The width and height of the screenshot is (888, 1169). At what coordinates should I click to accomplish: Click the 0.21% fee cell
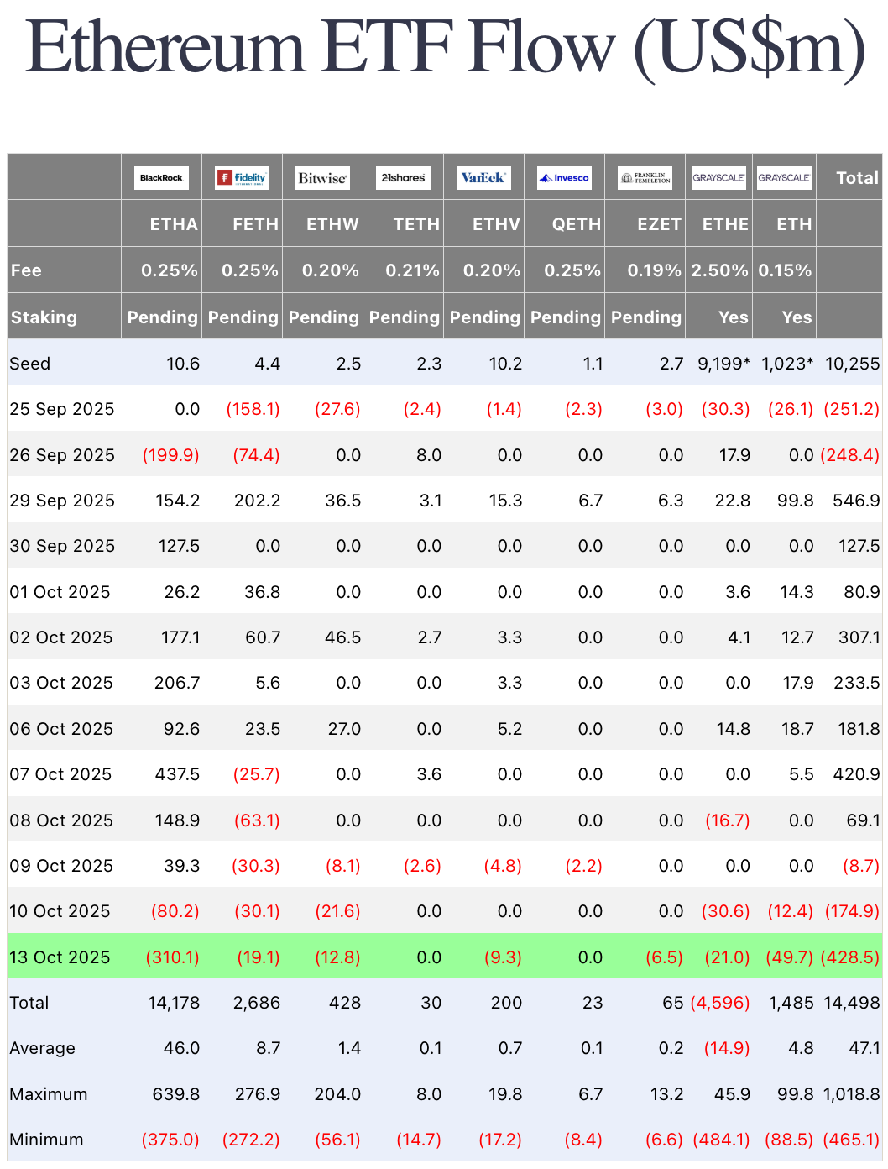coord(412,270)
